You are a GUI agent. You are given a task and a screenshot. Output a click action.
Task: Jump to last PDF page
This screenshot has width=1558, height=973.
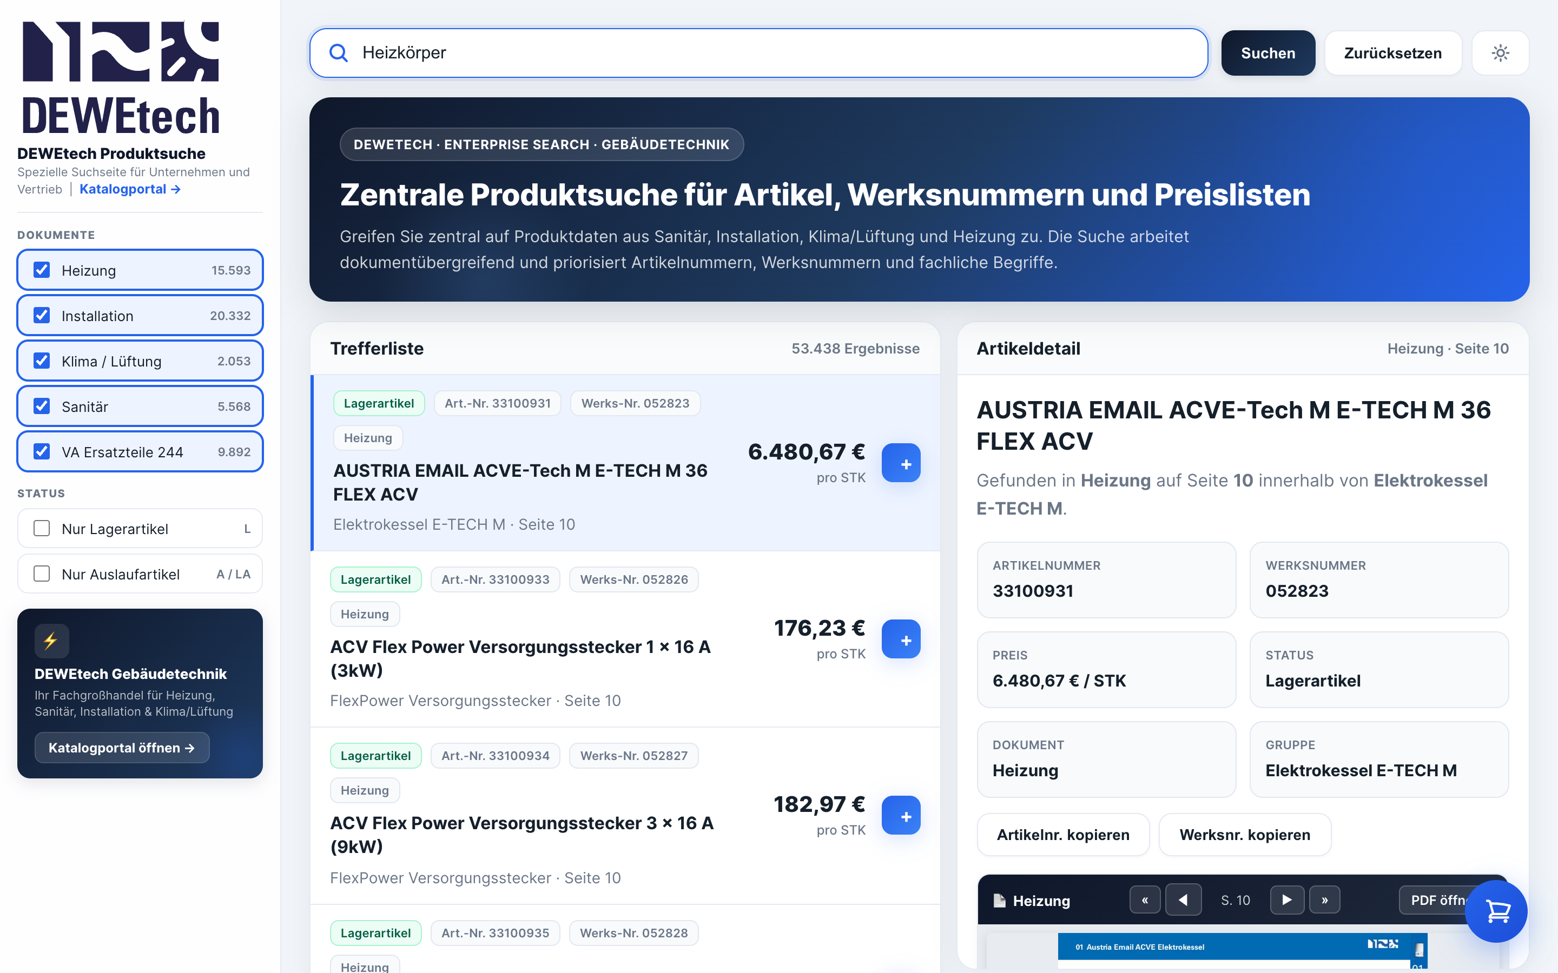(x=1325, y=899)
